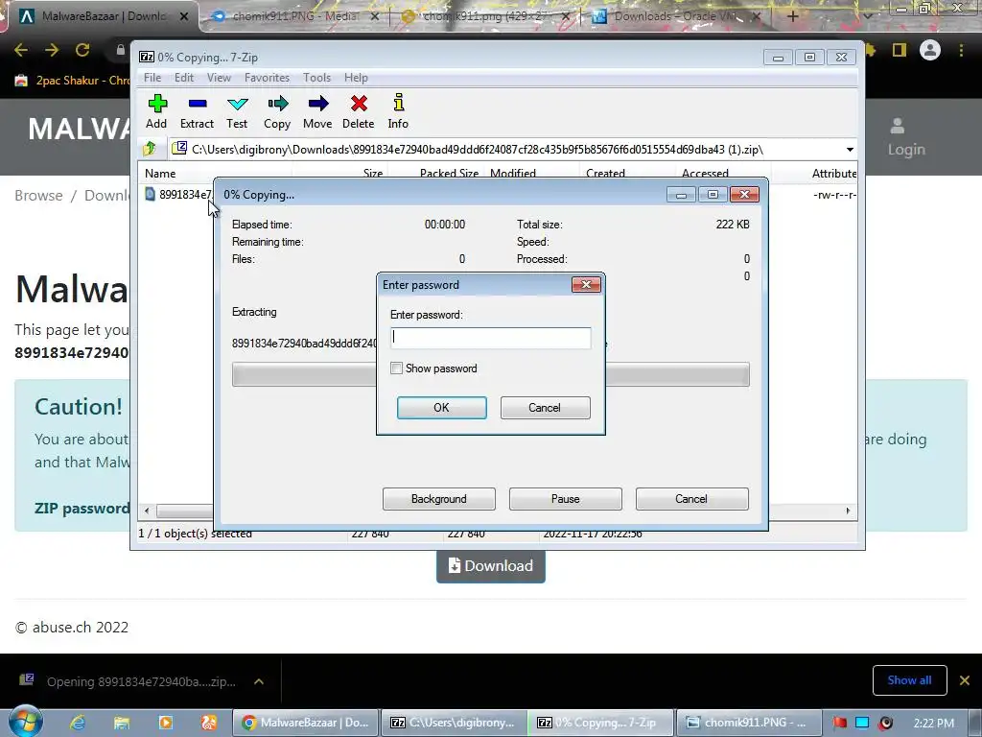Confirm the password with OK
Viewport: 982px width, 737px height.
[x=441, y=407]
